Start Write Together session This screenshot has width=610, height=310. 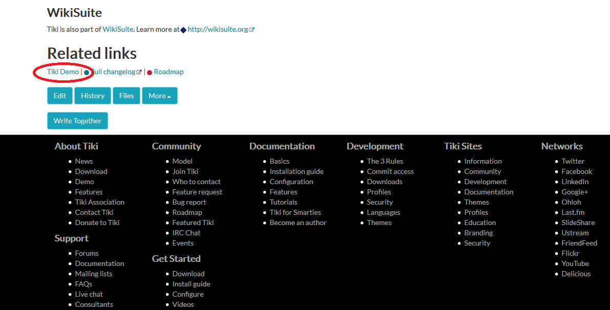coord(77,120)
